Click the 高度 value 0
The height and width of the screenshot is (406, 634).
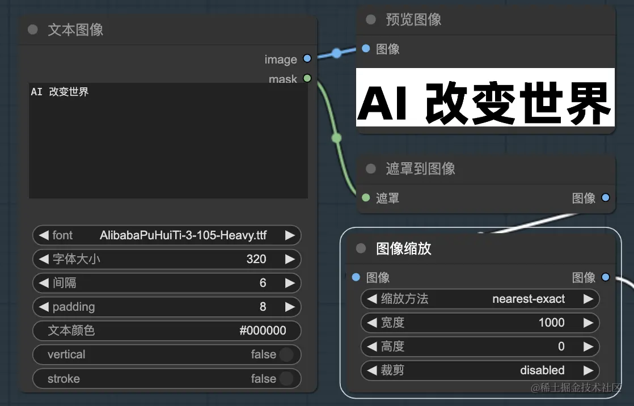[x=561, y=346]
